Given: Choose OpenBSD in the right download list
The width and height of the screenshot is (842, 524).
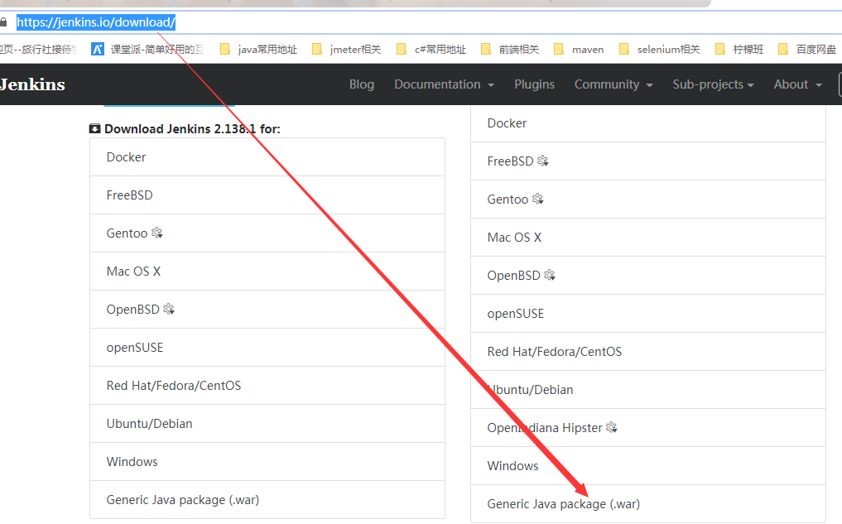Looking at the screenshot, I should pos(648,276).
